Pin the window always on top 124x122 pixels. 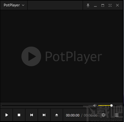(88, 5)
